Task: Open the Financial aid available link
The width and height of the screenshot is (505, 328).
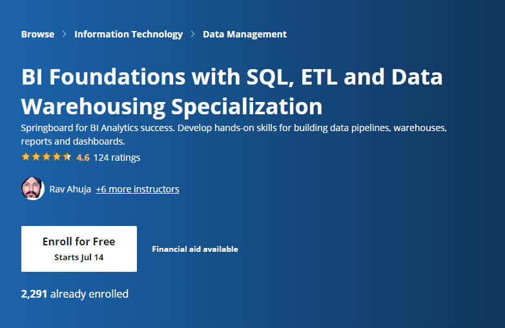Action: click(x=195, y=249)
